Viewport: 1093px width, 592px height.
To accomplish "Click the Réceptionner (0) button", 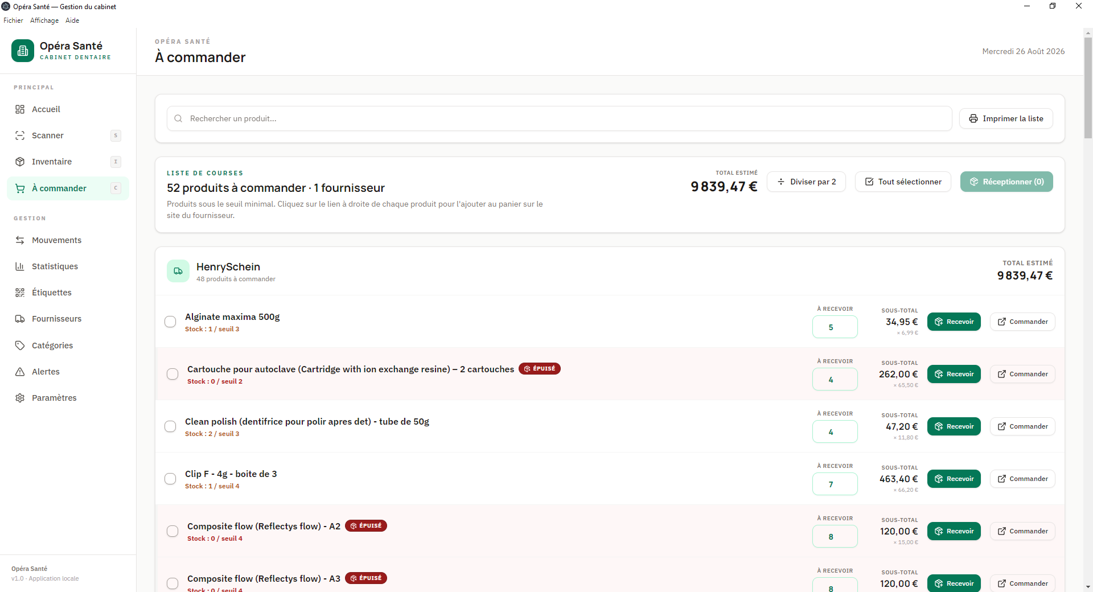I will click(1006, 182).
